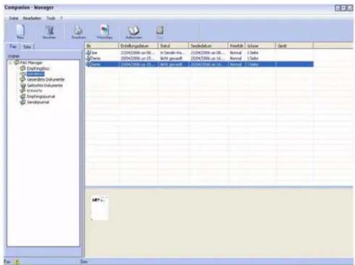
Task: Select Gelöschte Dokumente folder
Action: pyautogui.click(x=45, y=85)
